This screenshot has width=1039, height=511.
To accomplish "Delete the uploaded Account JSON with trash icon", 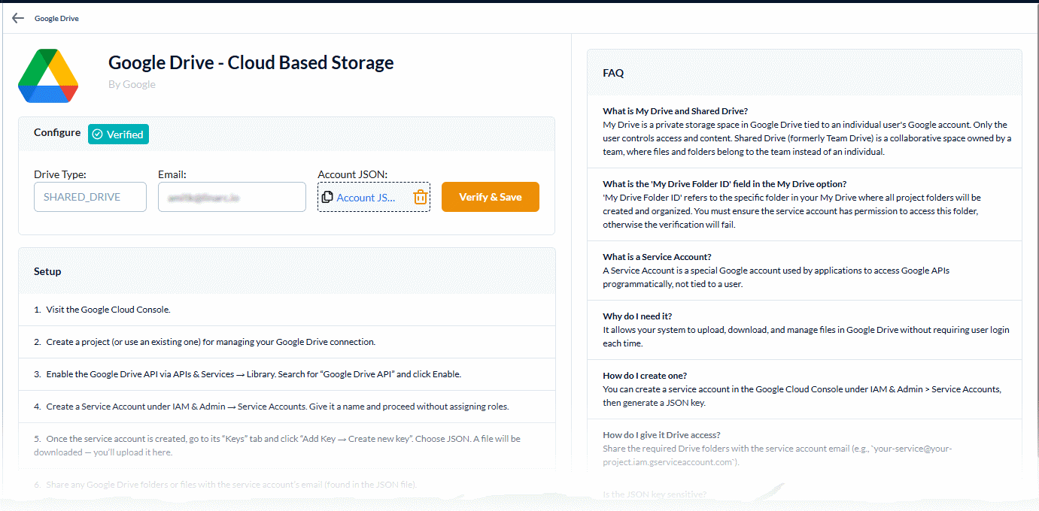I will [421, 197].
